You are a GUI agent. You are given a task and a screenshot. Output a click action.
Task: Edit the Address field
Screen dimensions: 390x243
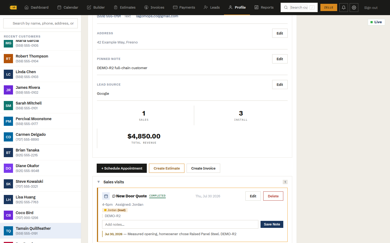[280, 33]
